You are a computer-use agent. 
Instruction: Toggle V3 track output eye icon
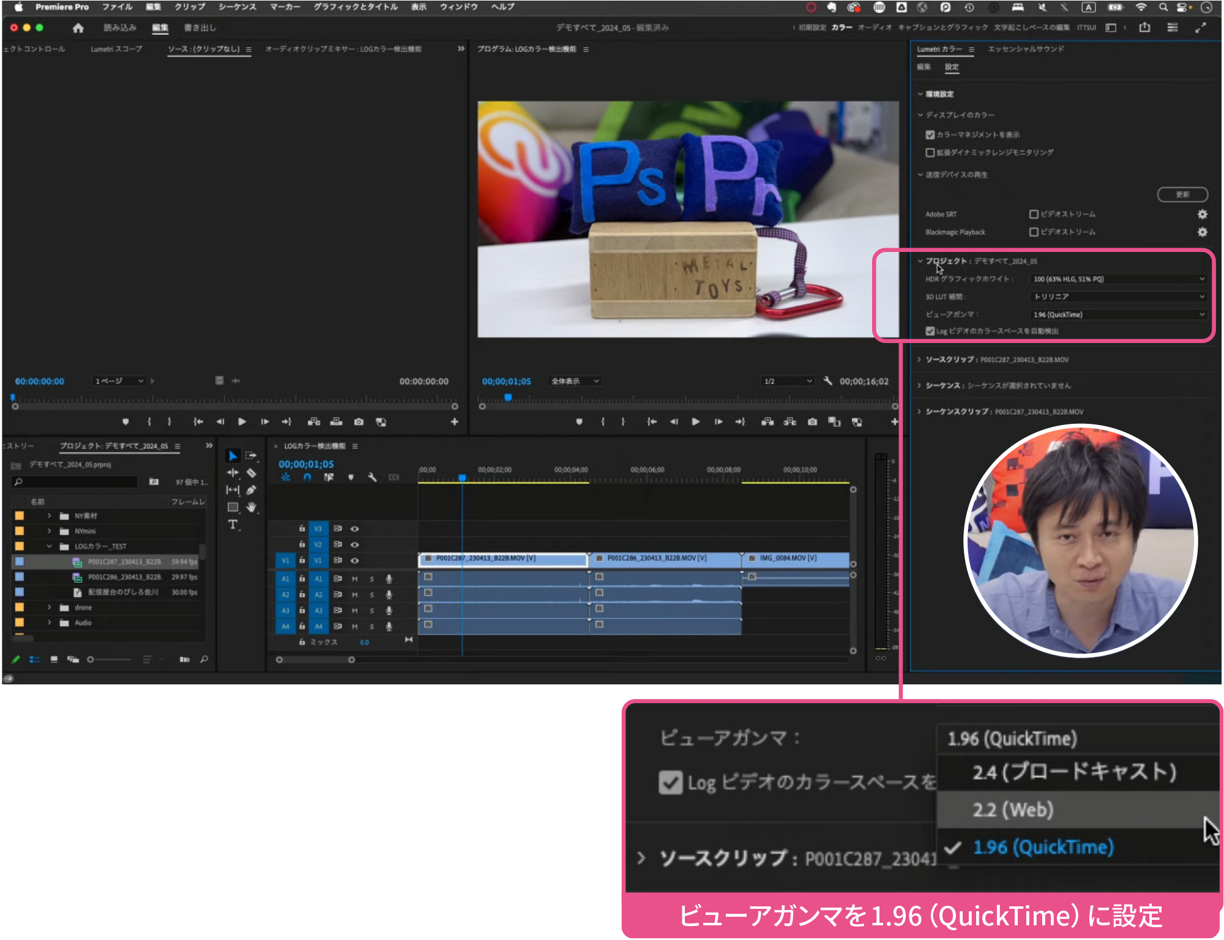(354, 528)
